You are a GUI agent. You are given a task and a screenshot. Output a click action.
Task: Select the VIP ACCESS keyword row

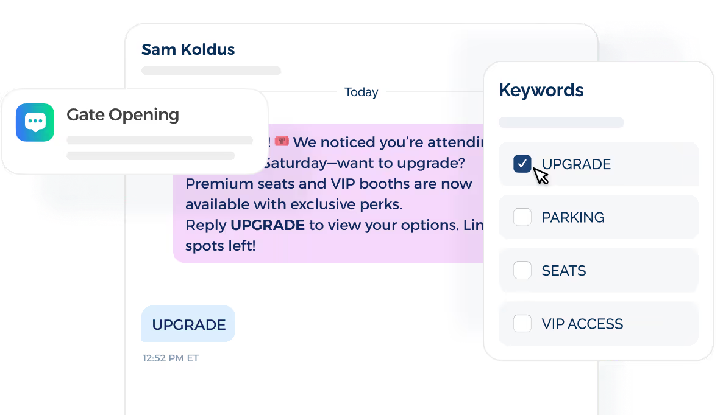pos(598,323)
